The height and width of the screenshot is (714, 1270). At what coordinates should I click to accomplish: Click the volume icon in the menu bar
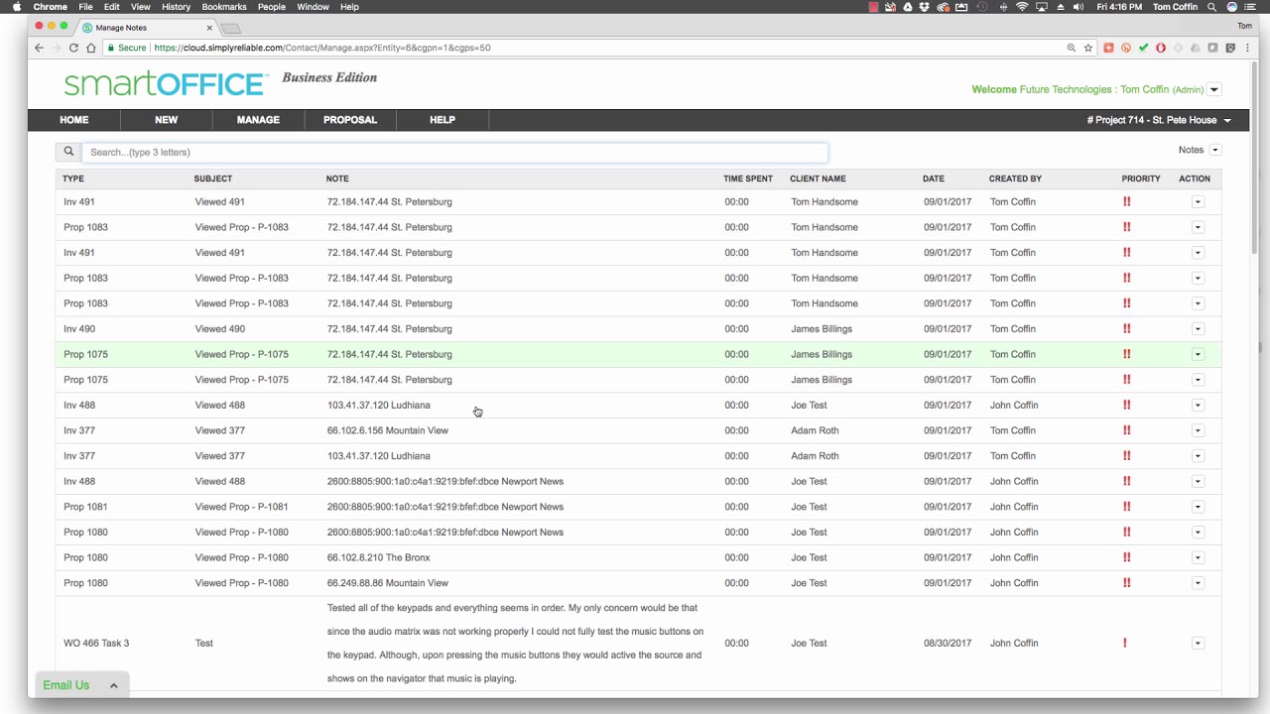pyautogui.click(x=1079, y=7)
